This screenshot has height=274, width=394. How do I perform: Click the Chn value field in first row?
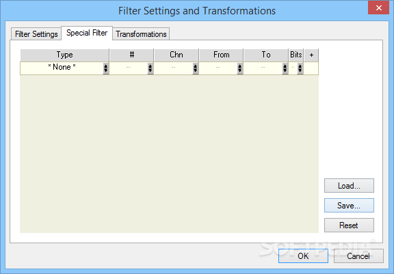[173, 68]
